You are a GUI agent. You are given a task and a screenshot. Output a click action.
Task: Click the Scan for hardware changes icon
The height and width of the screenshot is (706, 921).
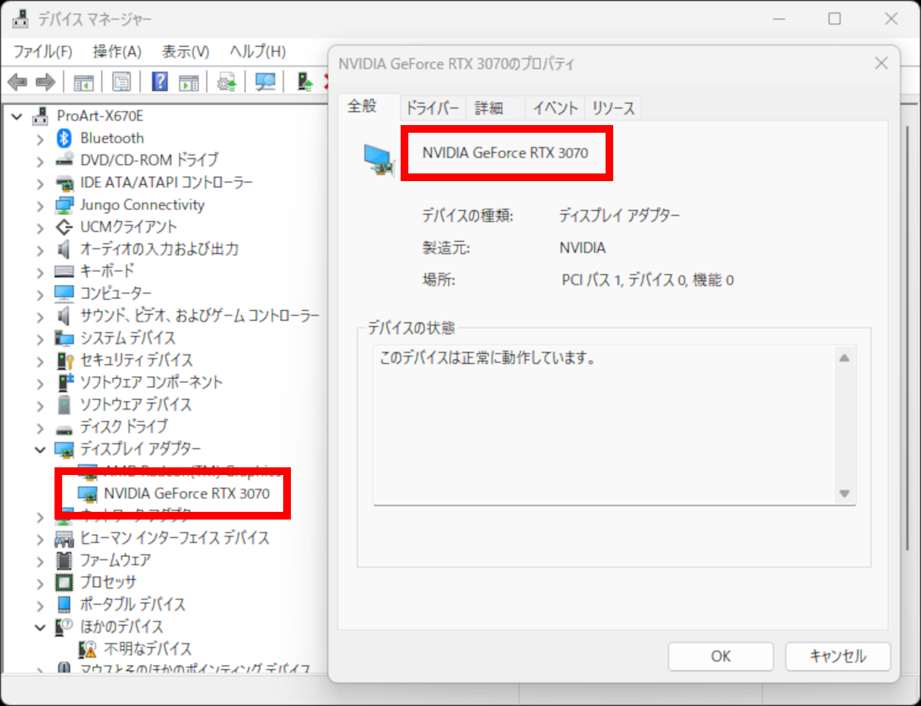pos(266,81)
